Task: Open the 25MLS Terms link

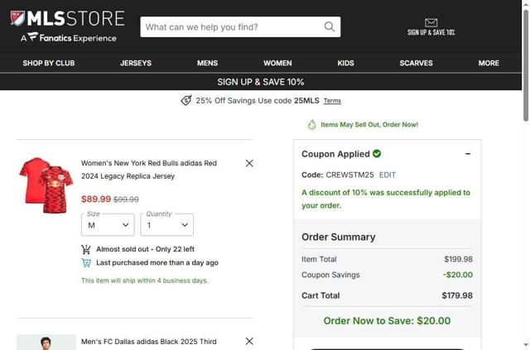Action: click(x=332, y=101)
